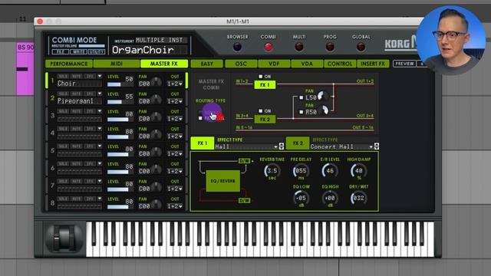Click the OrganChoir program name display
491x276 pixels.
(150, 50)
